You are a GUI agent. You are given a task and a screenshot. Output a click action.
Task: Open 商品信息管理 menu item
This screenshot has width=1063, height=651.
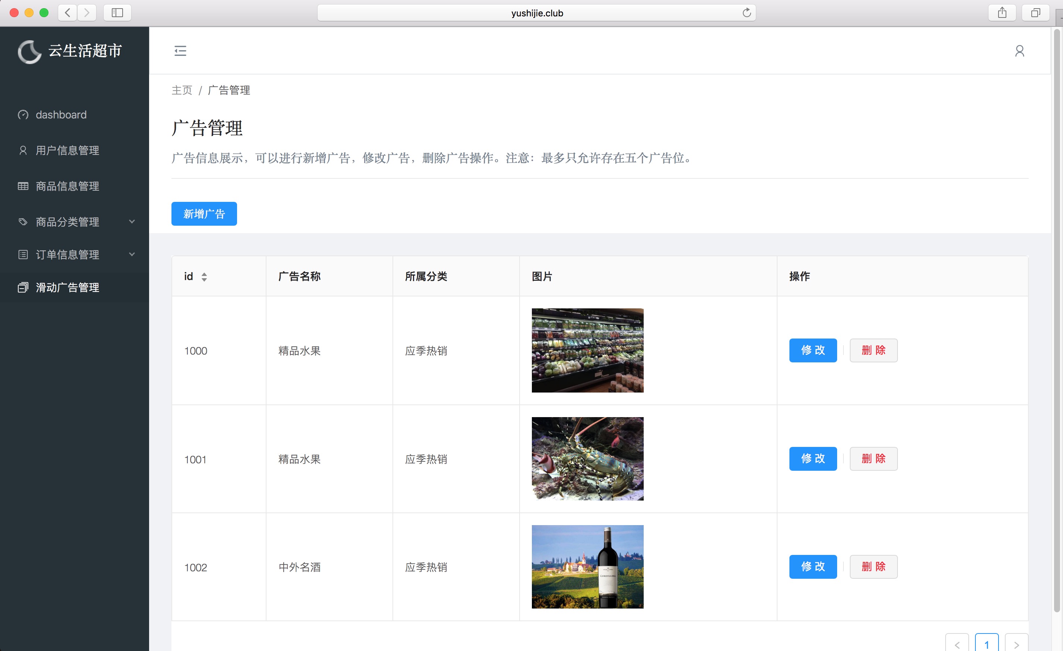(x=67, y=186)
